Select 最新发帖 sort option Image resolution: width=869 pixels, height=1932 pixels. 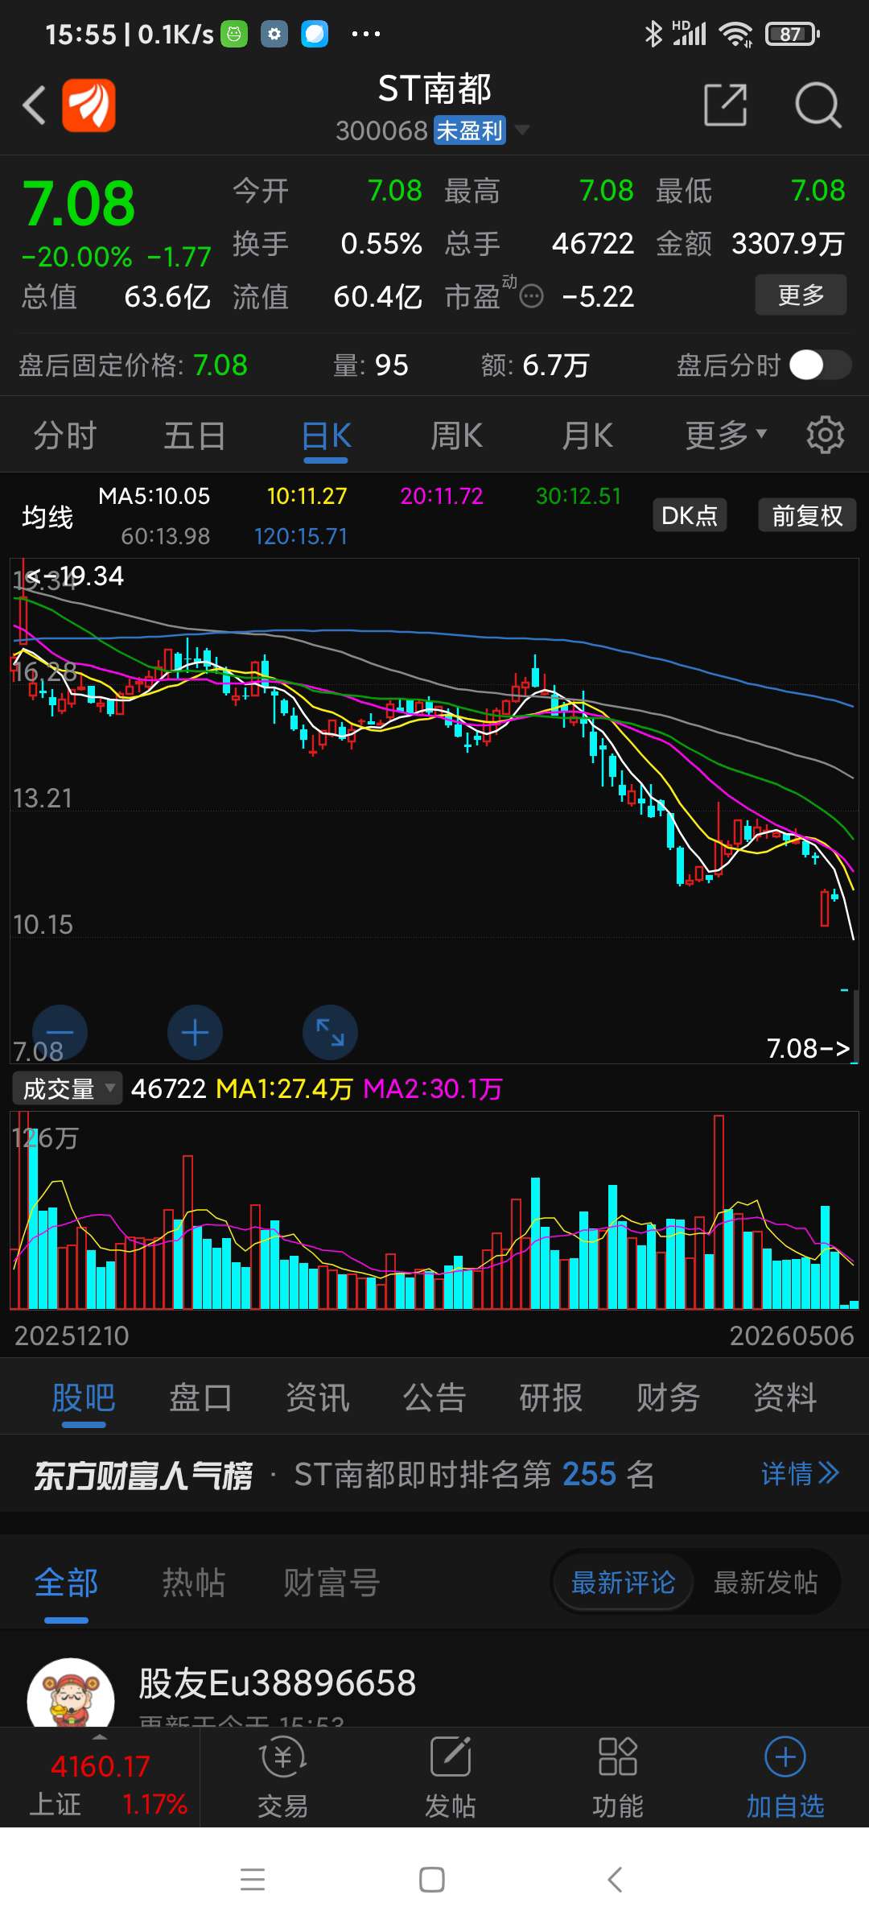coord(766,1583)
